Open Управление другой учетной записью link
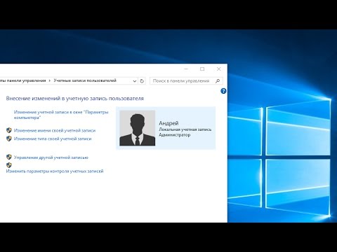Image resolution: width=337 pixels, height=252 pixels. pos(51,157)
